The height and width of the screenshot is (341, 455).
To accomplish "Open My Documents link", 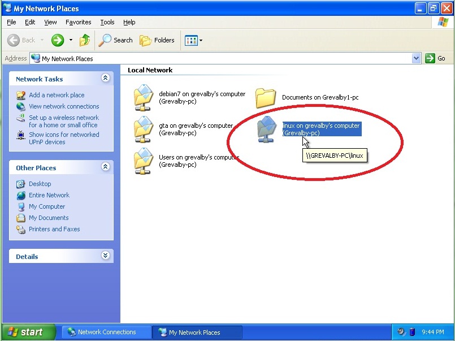I will (x=49, y=218).
